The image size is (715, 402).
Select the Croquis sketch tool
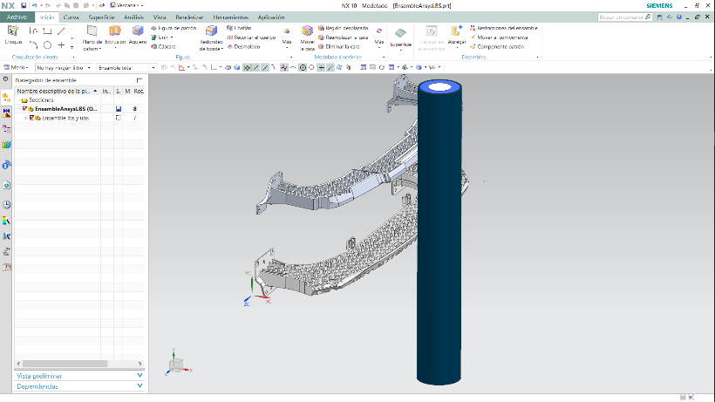(13, 33)
